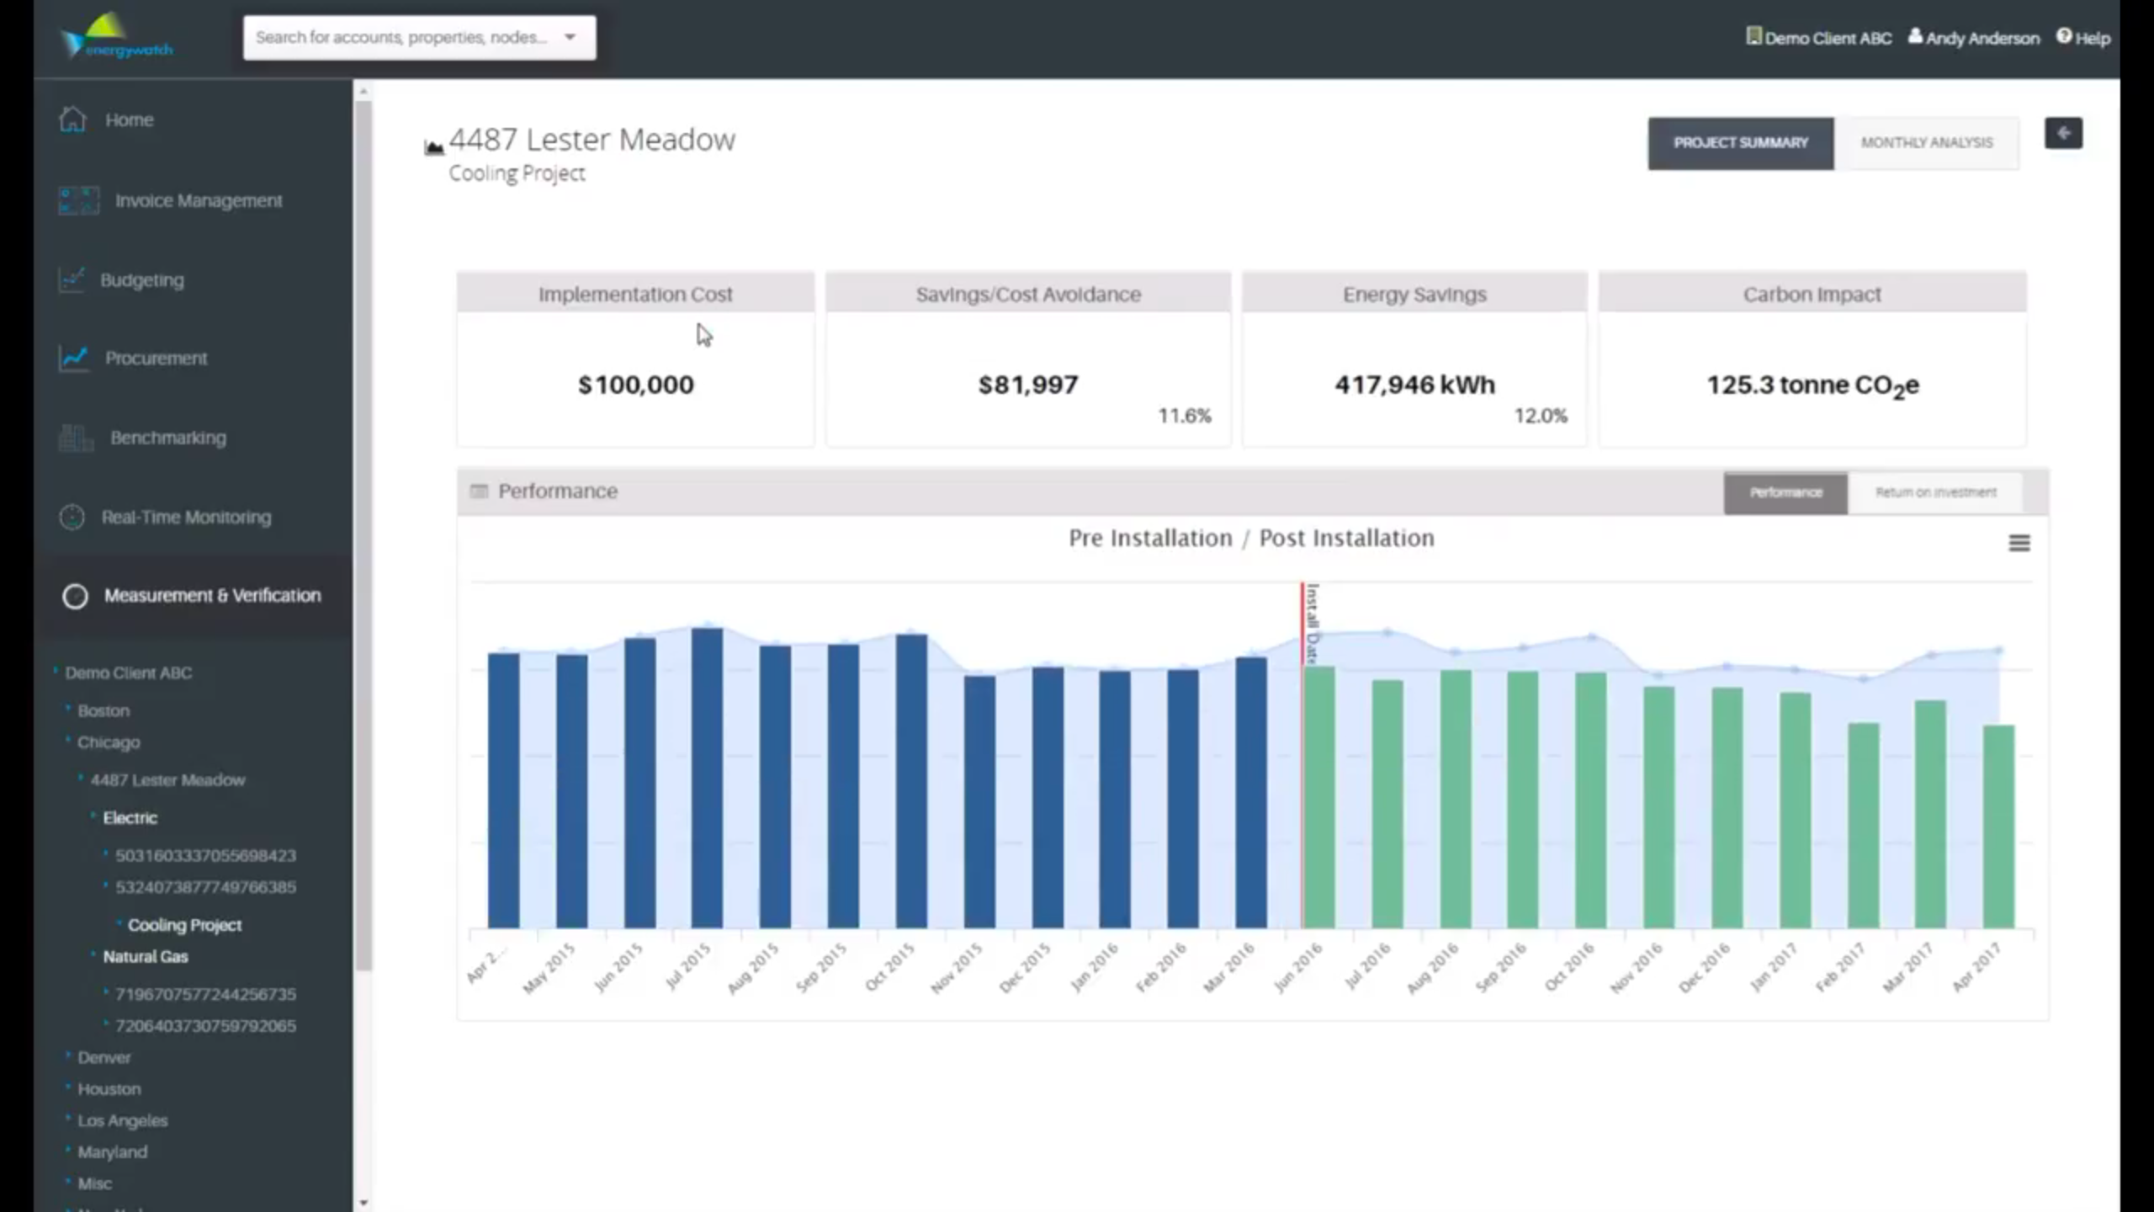This screenshot has height=1212, width=2154.
Task: Click the Procurement line-graph icon
Action: [x=74, y=358]
